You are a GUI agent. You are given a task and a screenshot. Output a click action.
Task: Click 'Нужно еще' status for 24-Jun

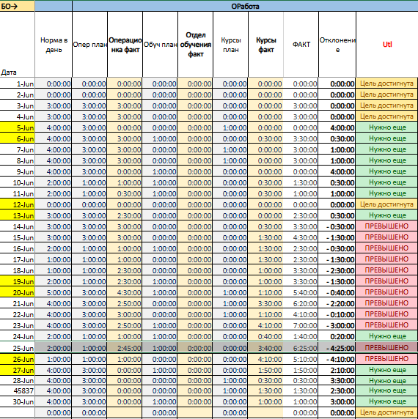387,336
